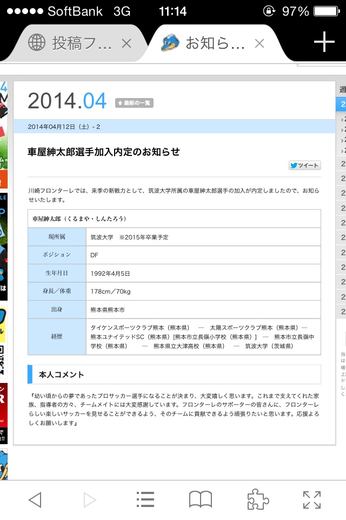Viewport: 346px width, 520px height.
Task: Open the list menu in bottom toolbar
Action: tap(145, 499)
